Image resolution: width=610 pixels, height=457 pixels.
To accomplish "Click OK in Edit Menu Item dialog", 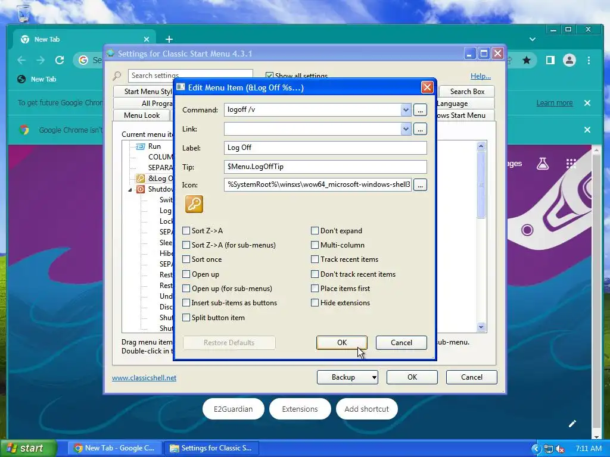I will (341, 342).
